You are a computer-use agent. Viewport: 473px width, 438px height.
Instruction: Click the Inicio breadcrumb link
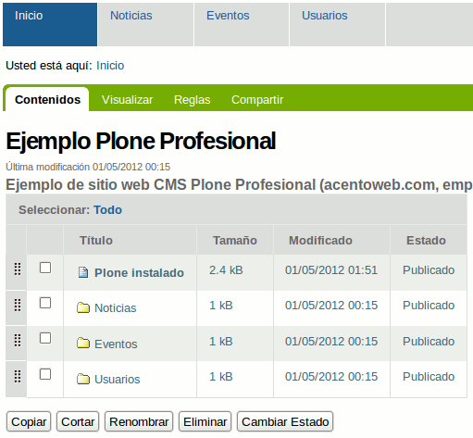pyautogui.click(x=110, y=66)
